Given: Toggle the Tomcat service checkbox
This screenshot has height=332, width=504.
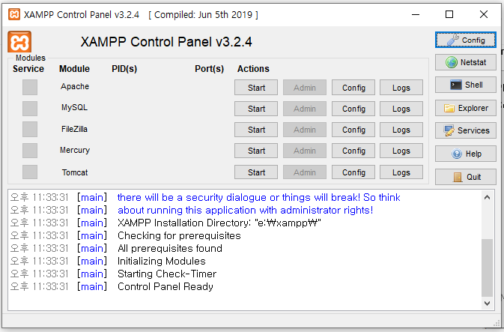Looking at the screenshot, I should pos(30,172).
